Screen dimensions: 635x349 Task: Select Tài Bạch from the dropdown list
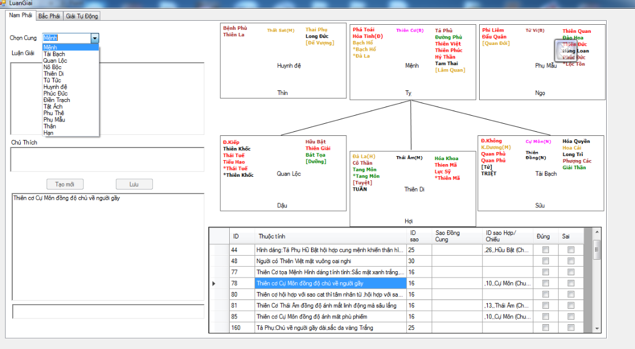click(x=54, y=54)
